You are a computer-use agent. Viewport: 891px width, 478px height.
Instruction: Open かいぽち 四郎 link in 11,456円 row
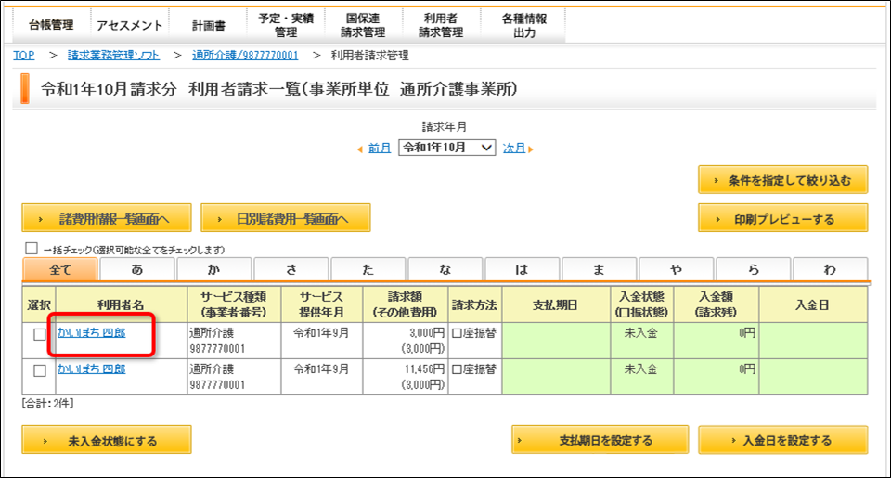point(92,368)
